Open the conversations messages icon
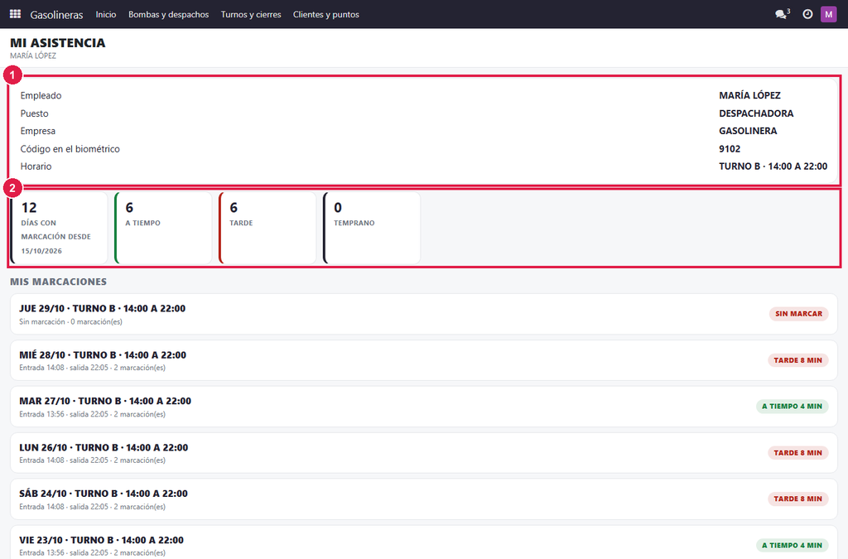The width and height of the screenshot is (848, 559). tap(782, 14)
